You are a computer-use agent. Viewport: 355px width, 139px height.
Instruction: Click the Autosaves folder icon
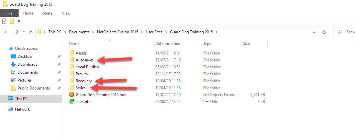pyautogui.click(x=72, y=60)
